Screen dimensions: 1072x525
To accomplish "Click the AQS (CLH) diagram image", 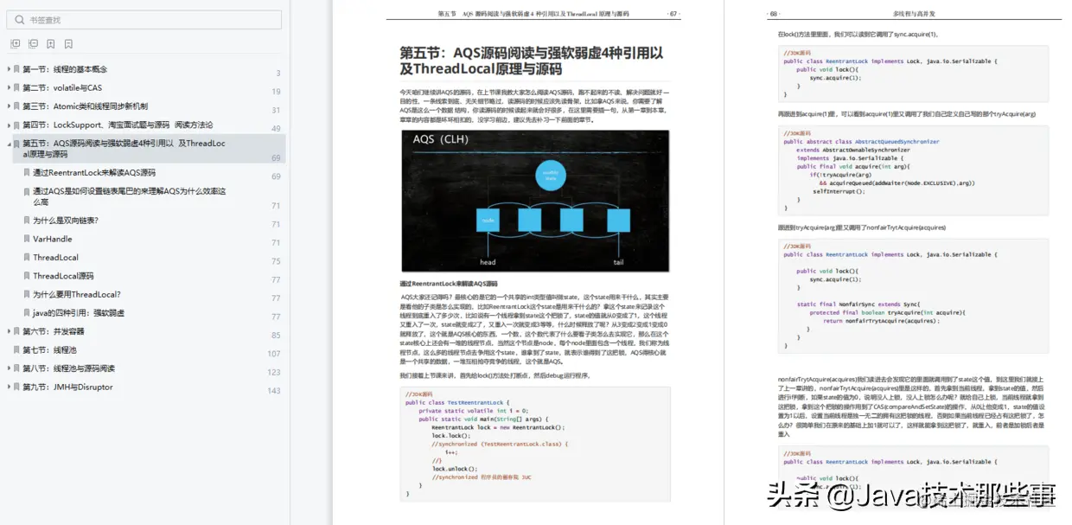I will coord(534,201).
